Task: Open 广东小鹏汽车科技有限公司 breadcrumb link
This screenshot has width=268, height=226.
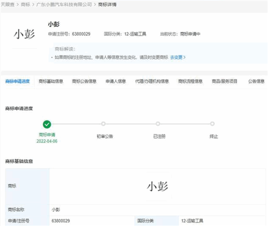Action: (x=64, y=4)
